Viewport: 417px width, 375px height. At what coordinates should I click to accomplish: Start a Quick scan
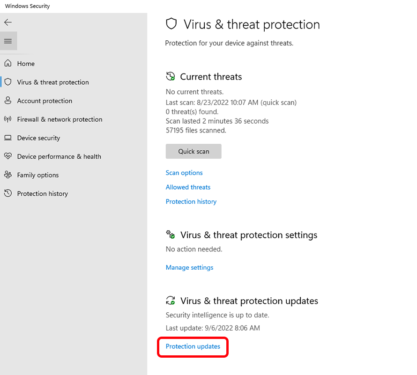194,151
